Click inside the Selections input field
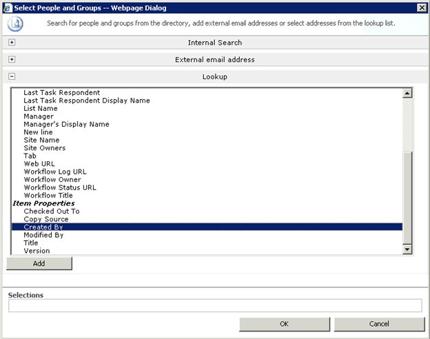This screenshot has width=430, height=339. [215, 305]
